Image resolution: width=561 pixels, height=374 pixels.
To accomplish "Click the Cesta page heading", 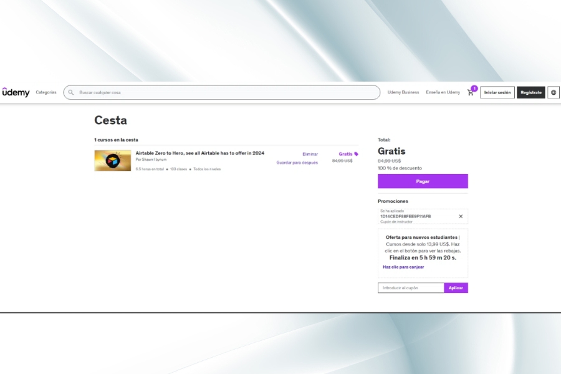I will coord(110,120).
